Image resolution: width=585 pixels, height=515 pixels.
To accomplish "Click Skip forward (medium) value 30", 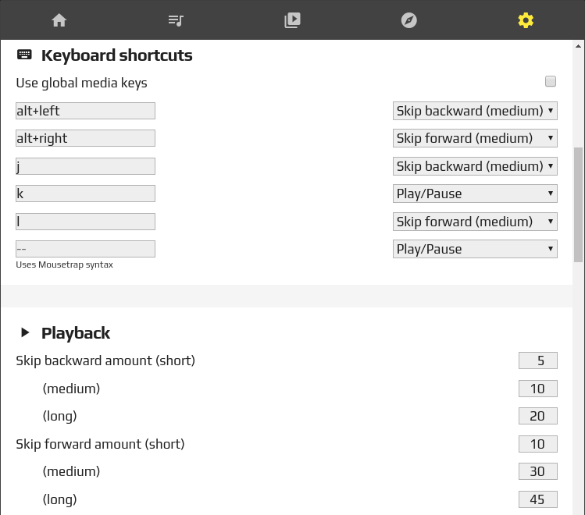I will [538, 471].
